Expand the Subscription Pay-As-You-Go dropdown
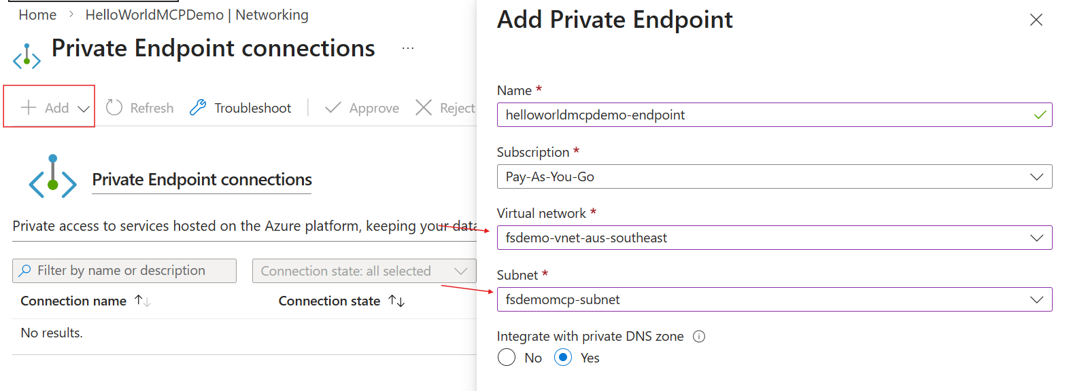Image resolution: width=1071 pixels, height=391 pixels. (x=775, y=176)
